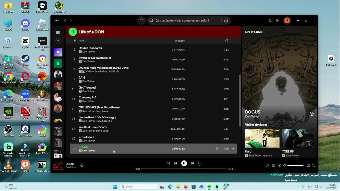Open OBS Studio desktop shortcut
340x191 pixels.
tap(8, 131)
